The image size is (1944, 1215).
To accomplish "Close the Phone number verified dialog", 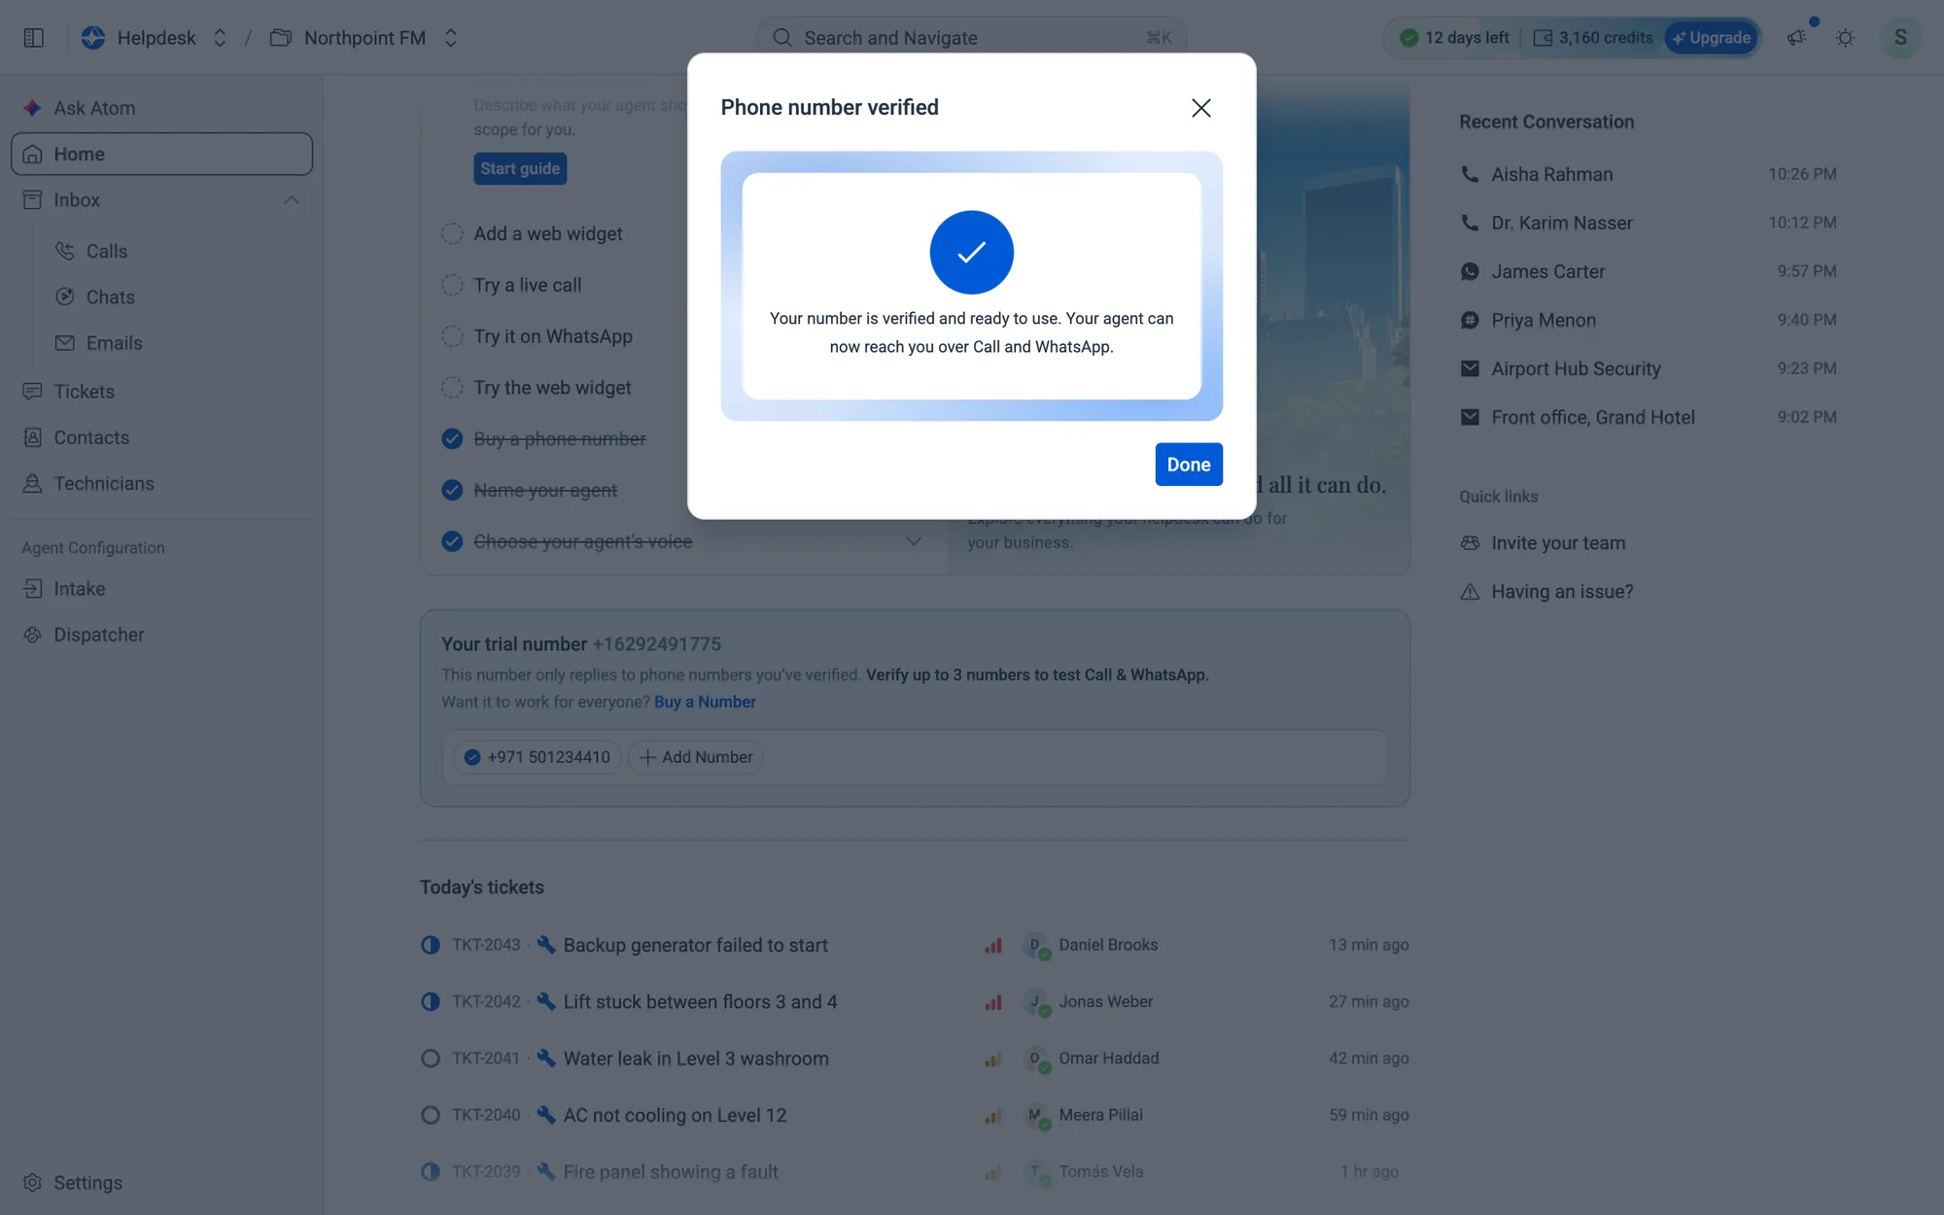I will [1201, 108].
